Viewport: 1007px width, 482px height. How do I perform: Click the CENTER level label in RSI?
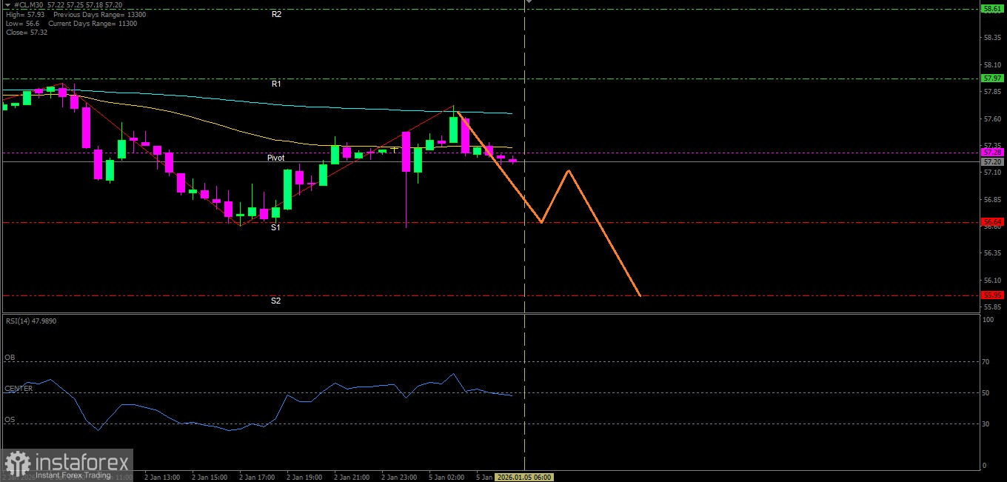(19, 389)
